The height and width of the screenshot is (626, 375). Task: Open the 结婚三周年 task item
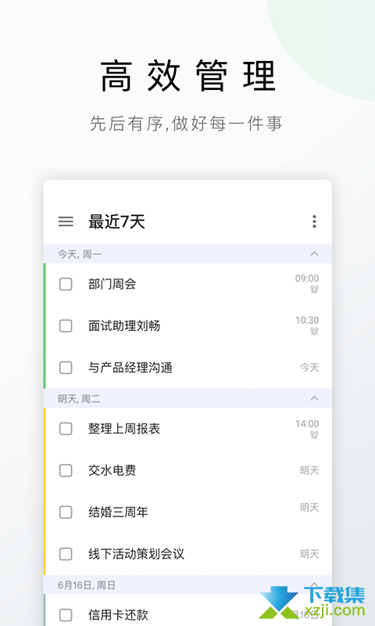187,513
